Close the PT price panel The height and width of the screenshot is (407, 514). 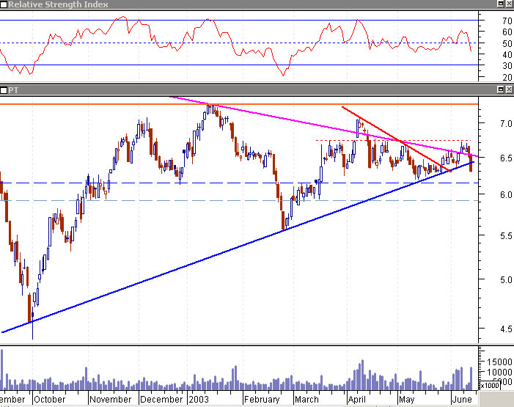pos(509,89)
